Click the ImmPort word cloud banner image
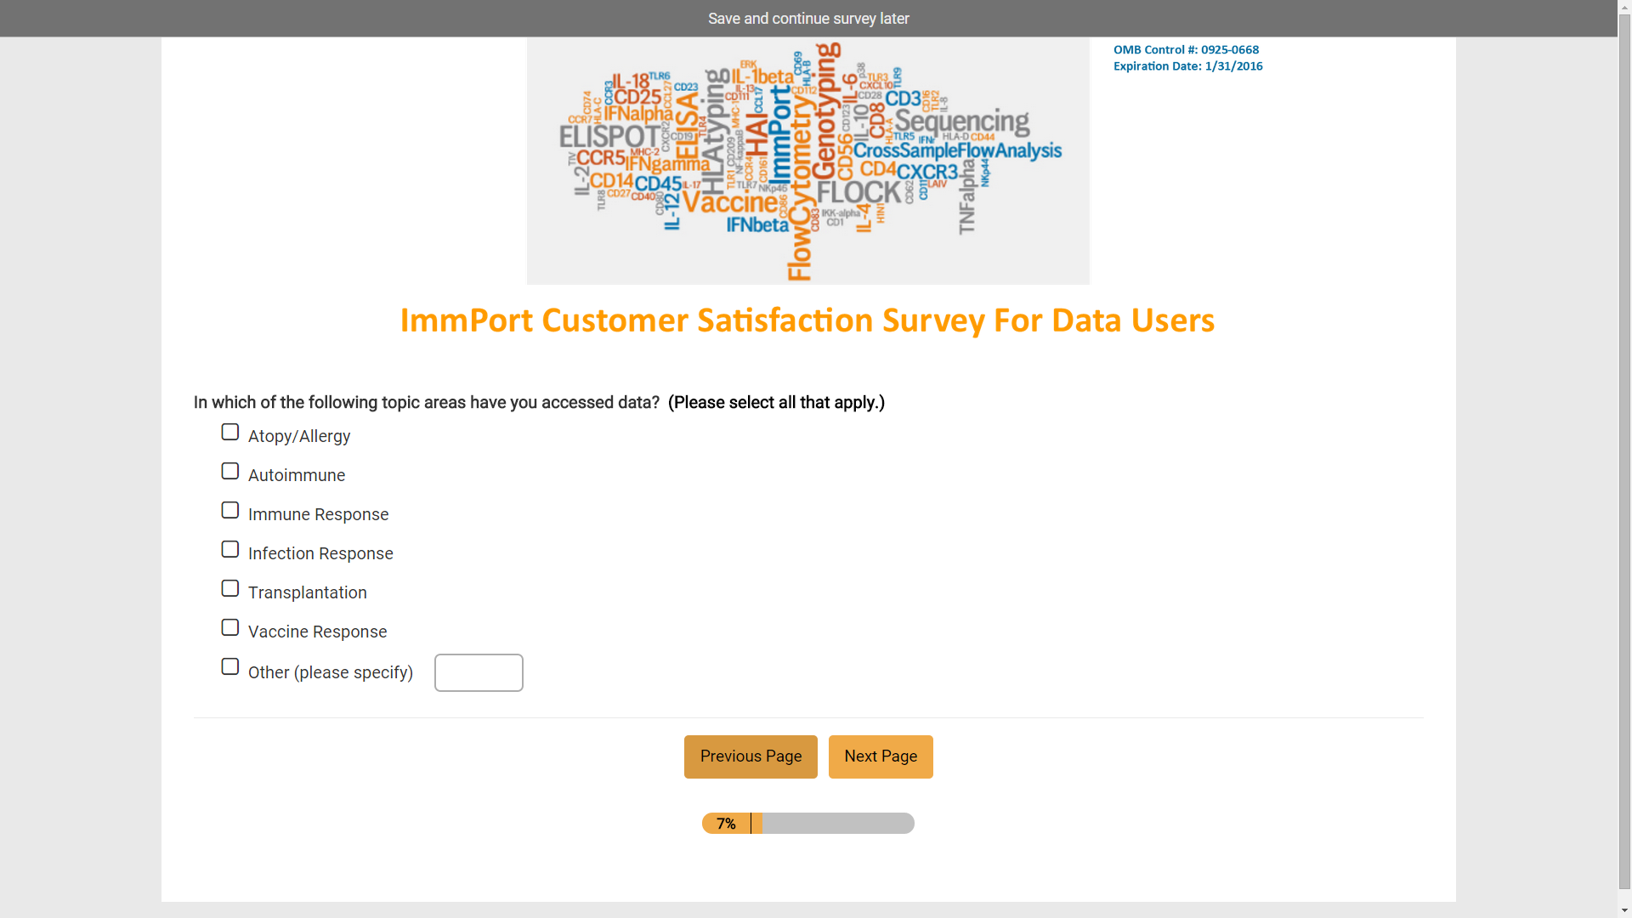 point(807,161)
